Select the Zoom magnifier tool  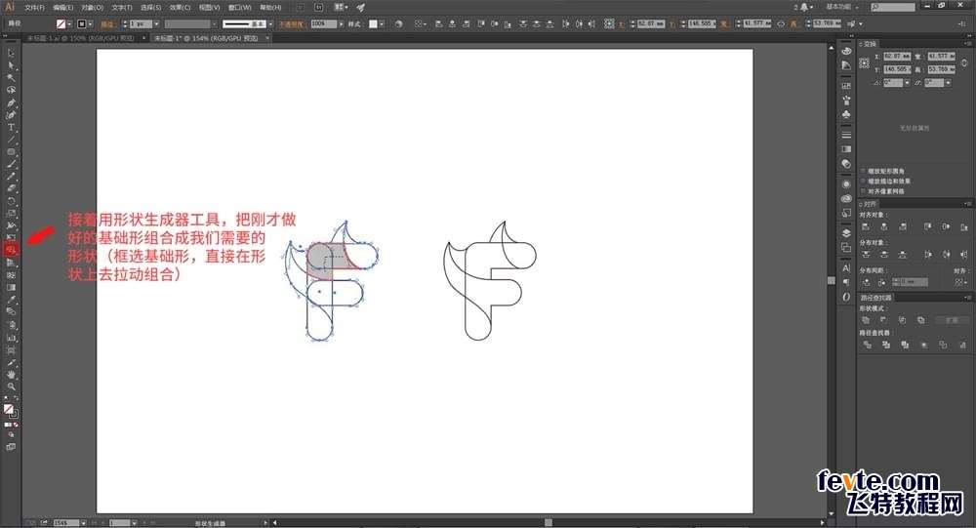[x=12, y=386]
